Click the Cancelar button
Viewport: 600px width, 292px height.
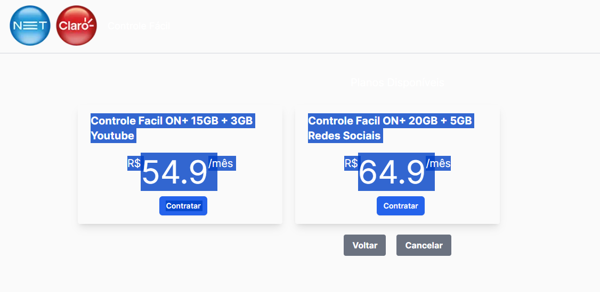pyautogui.click(x=424, y=245)
